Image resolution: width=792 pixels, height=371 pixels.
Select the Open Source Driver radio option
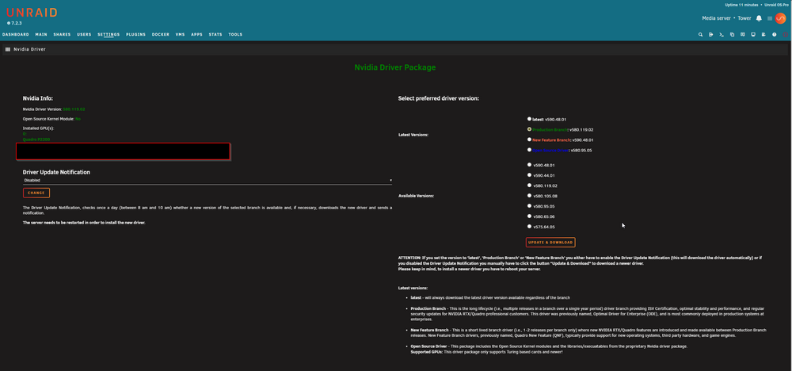pyautogui.click(x=529, y=150)
